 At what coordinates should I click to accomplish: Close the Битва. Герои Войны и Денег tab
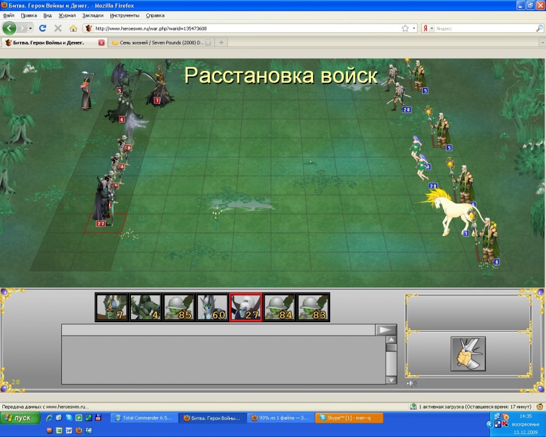click(x=101, y=42)
